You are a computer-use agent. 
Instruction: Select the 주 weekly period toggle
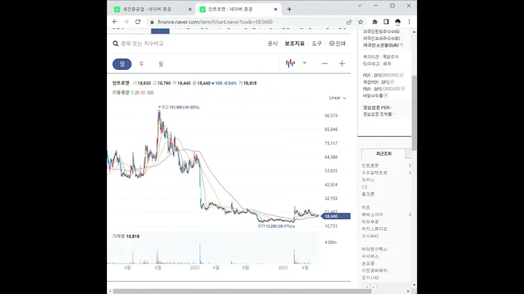[141, 64]
